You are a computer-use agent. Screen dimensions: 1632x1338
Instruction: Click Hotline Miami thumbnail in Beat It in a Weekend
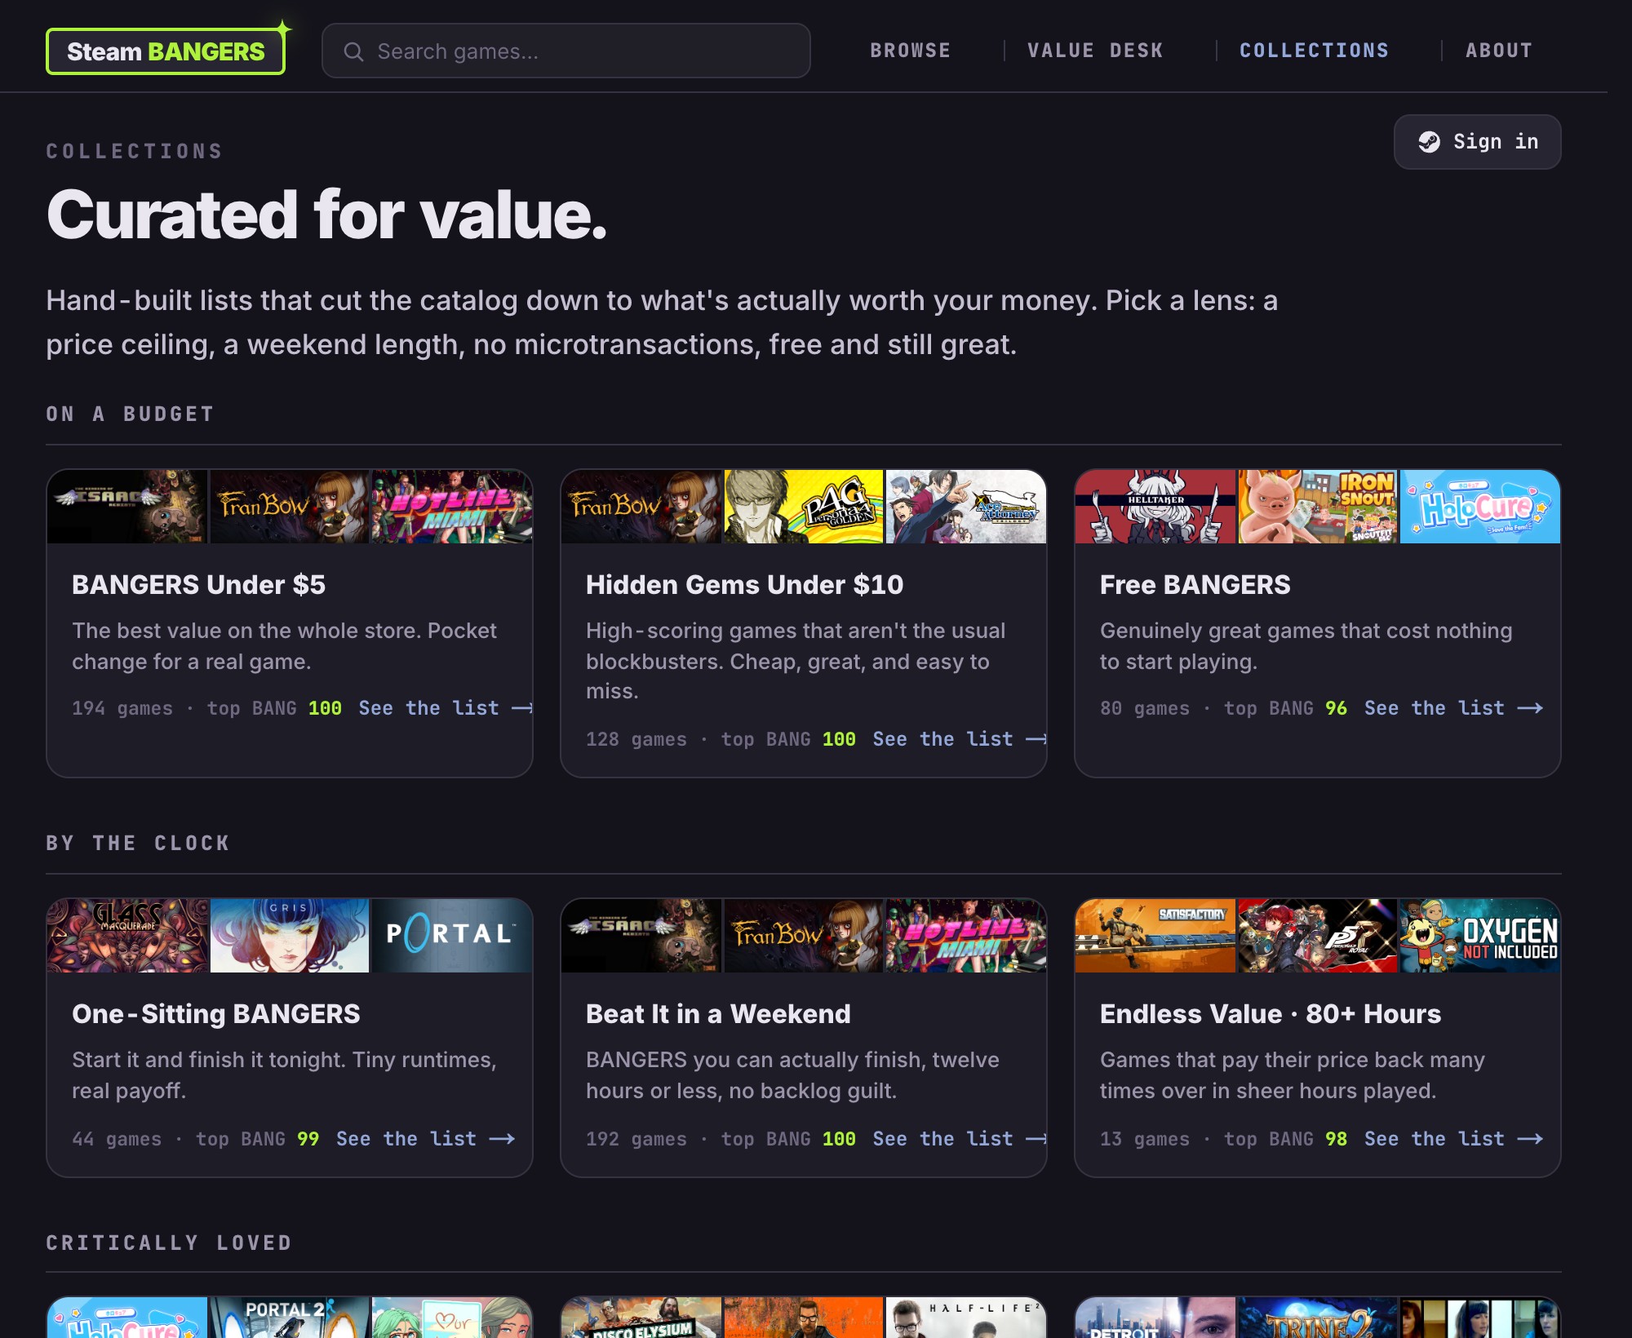966,936
